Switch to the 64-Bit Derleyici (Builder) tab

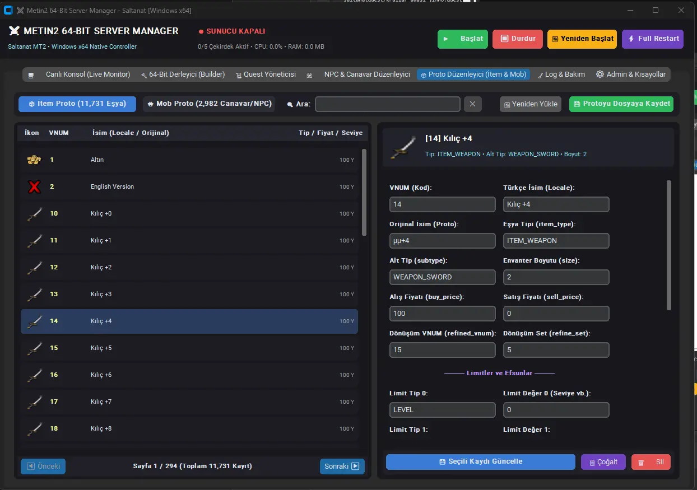184,74
